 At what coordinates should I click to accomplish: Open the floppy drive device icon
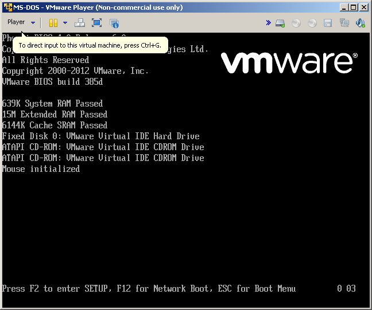tap(328, 23)
